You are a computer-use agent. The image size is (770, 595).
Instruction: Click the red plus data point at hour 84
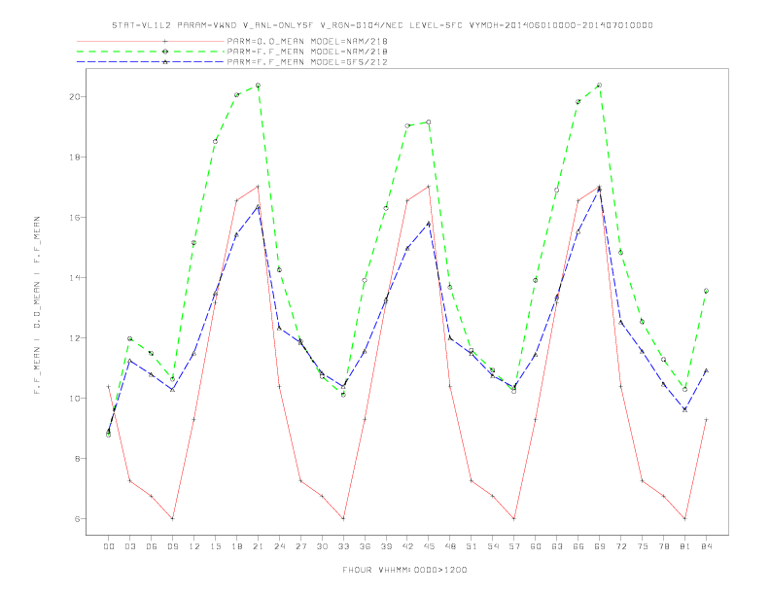tap(706, 420)
